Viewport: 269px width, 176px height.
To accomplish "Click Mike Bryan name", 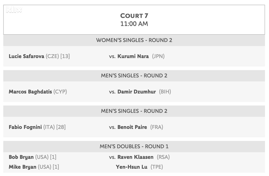I will pyautogui.click(x=22, y=167).
